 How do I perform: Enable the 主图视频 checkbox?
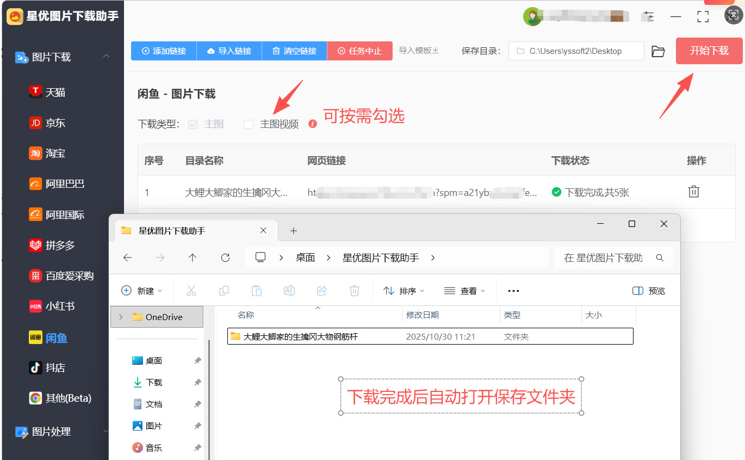pos(249,124)
